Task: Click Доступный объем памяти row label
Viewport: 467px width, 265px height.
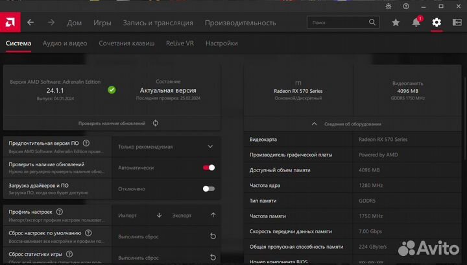Action: point(280,170)
